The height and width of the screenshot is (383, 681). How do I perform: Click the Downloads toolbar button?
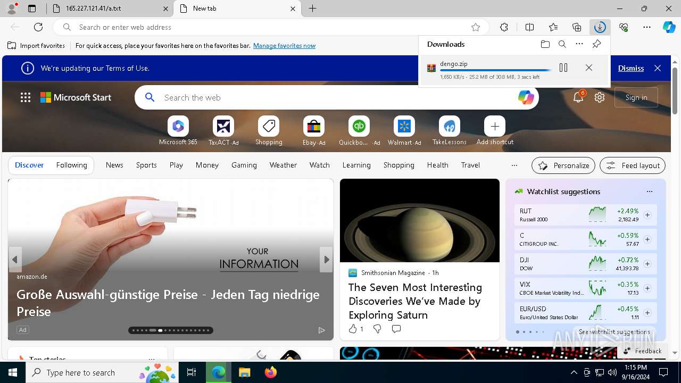click(600, 27)
